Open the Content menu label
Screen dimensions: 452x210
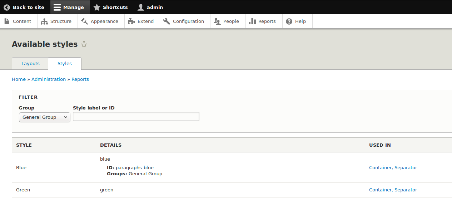pyautogui.click(x=22, y=21)
